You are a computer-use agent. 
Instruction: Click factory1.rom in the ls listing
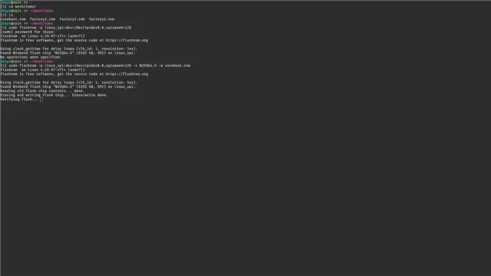pyautogui.click(x=42, y=19)
